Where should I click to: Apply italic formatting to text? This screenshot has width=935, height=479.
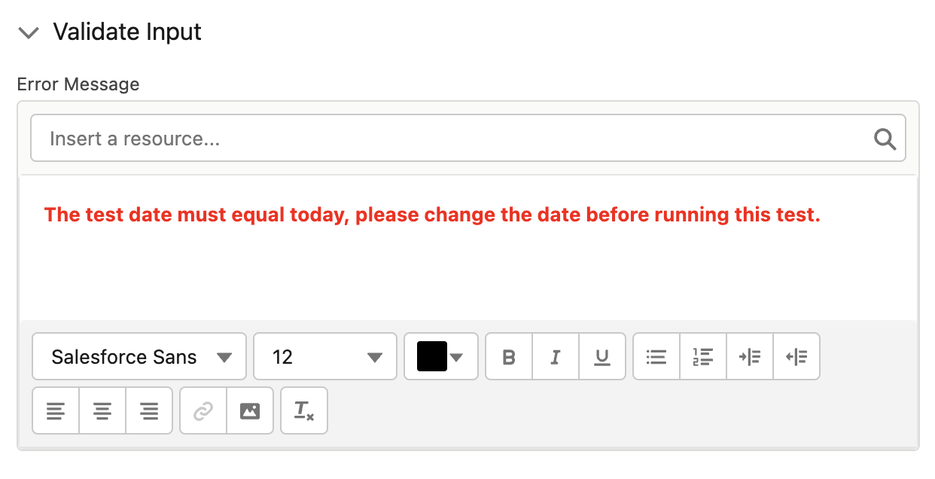pos(556,356)
